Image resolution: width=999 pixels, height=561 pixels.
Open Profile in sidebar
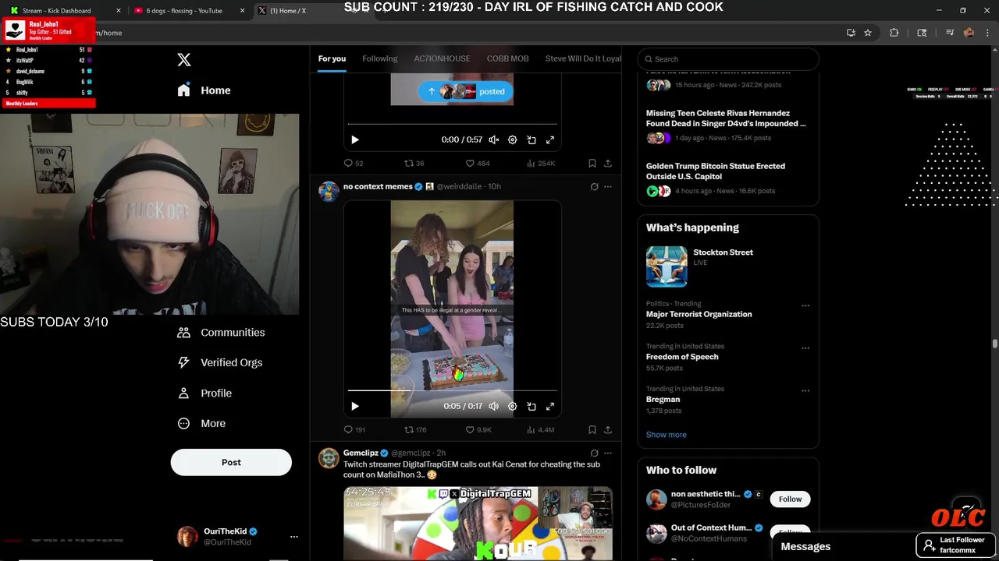click(204, 393)
